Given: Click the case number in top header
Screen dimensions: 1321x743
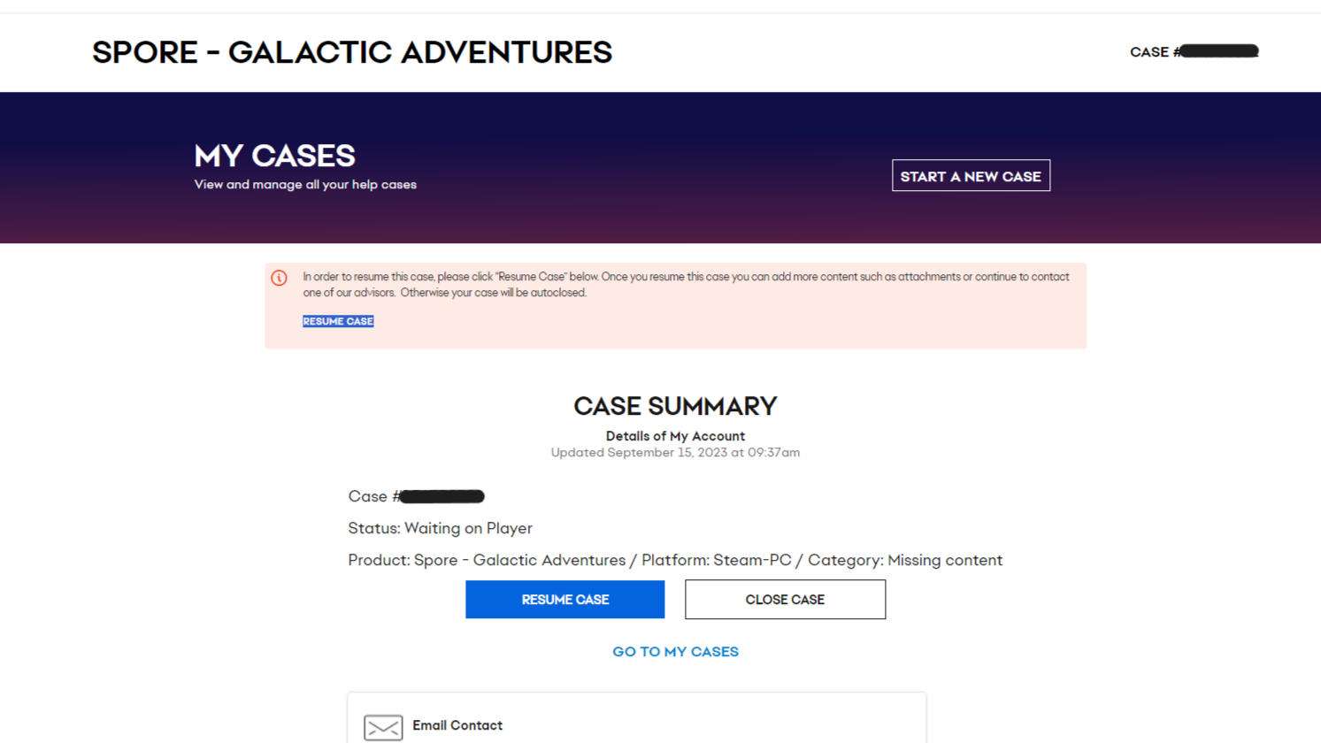Looking at the screenshot, I should pyautogui.click(x=1194, y=51).
